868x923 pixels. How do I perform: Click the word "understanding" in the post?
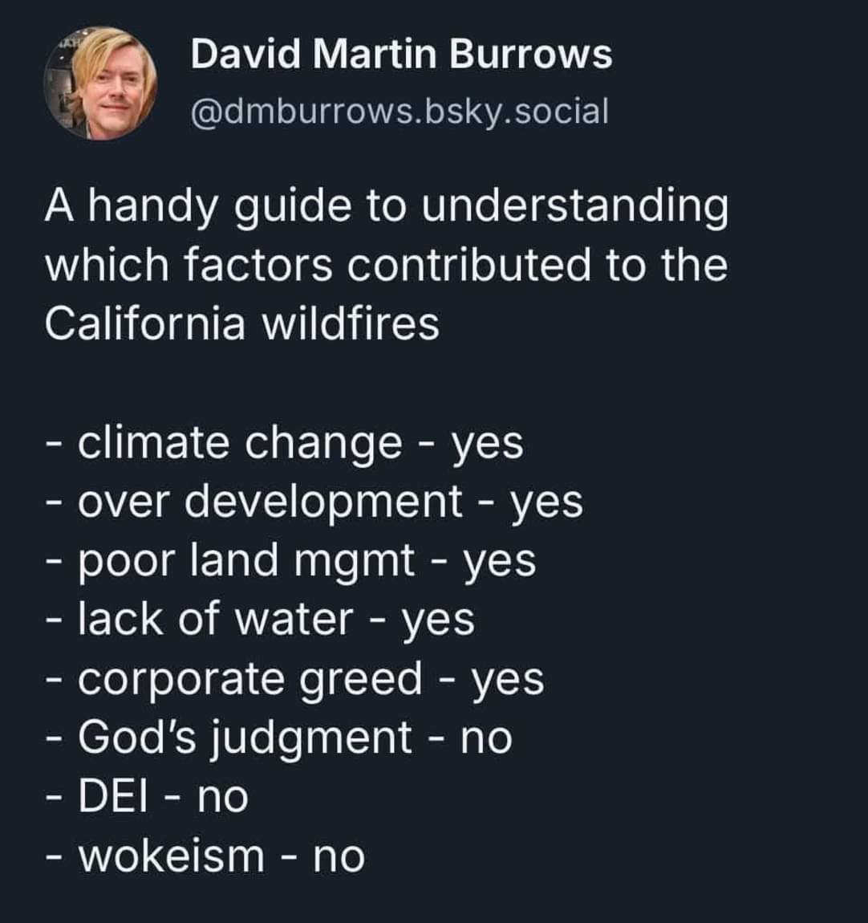[574, 207]
